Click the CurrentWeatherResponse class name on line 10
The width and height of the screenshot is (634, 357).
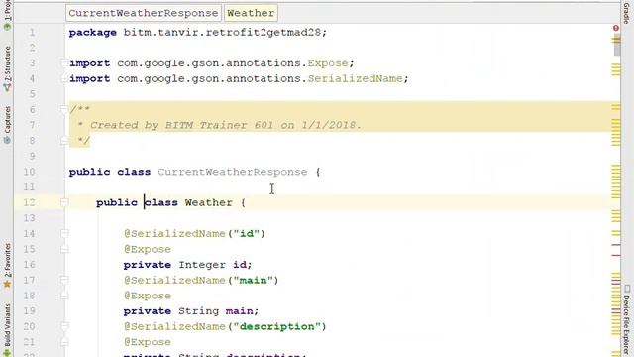(233, 172)
